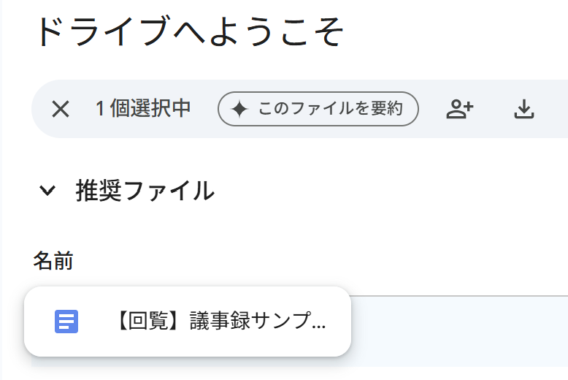Download the selected file via download icon
This screenshot has height=380, width=568.
(523, 109)
